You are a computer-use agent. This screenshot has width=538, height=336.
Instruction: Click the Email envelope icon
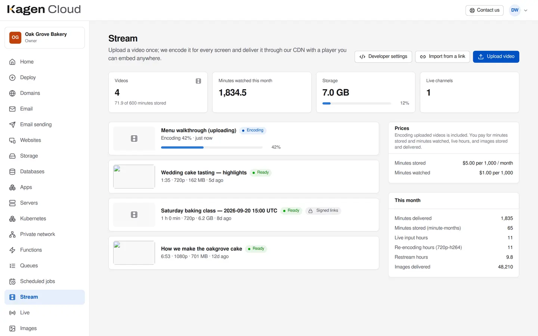tap(12, 109)
